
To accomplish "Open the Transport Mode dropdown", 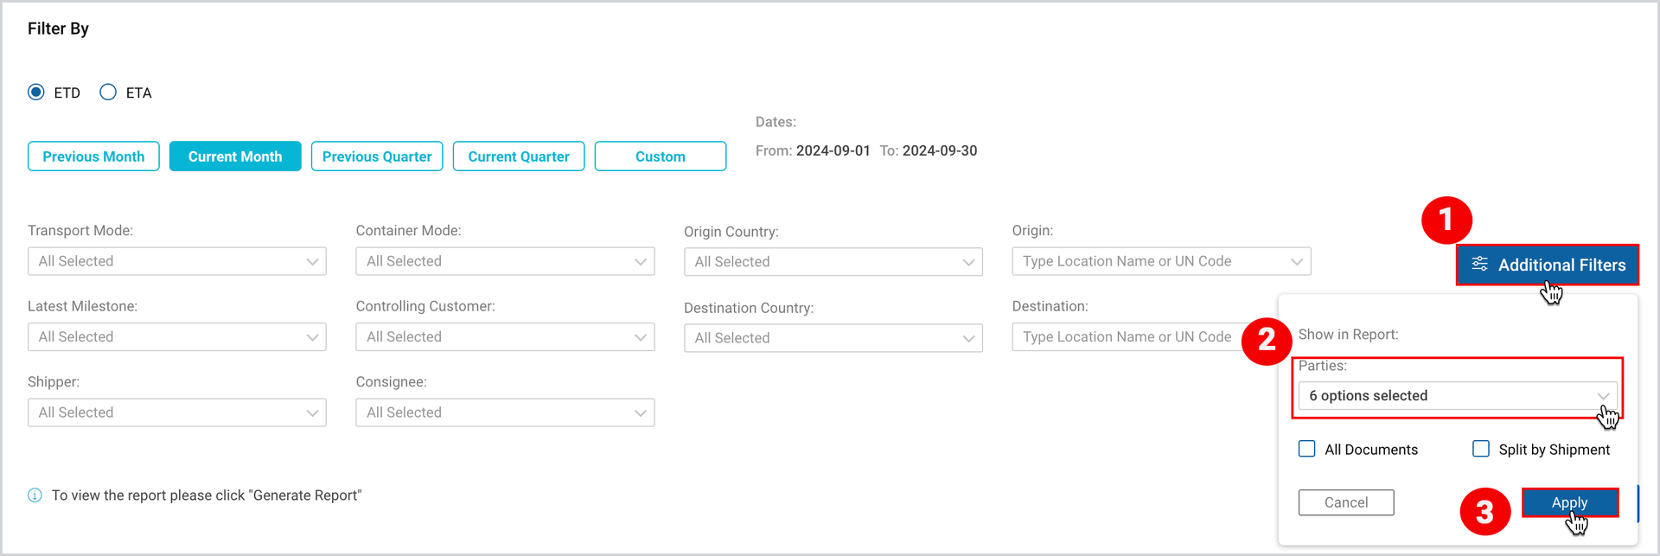I will (177, 261).
